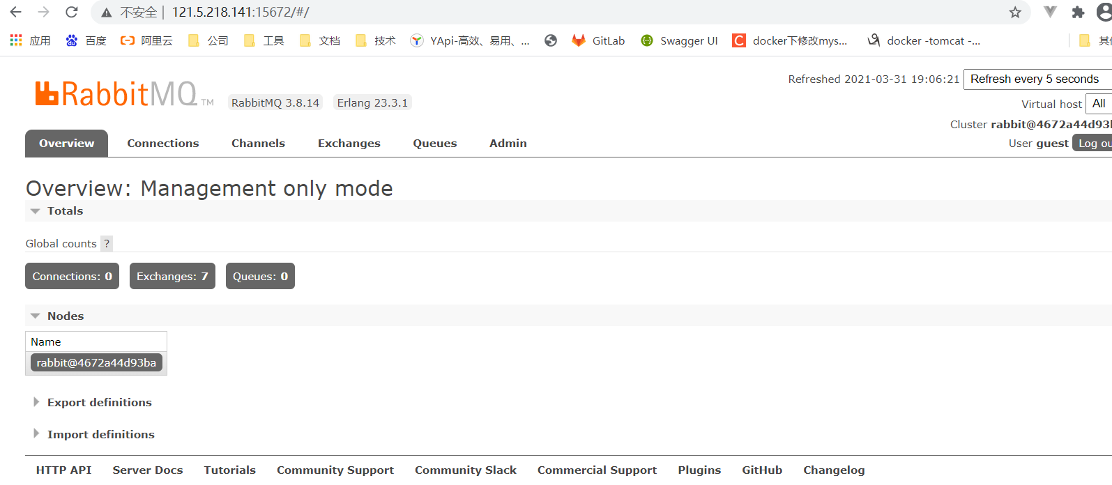
Task: Open the browser profile avatar
Action: pyautogui.click(x=1105, y=12)
